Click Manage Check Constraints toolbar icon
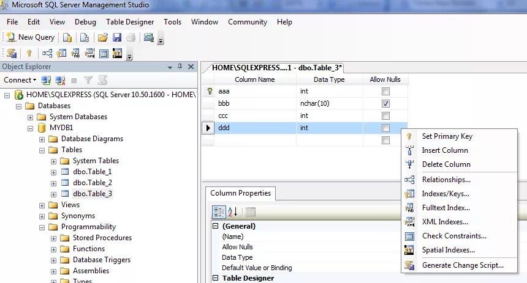The height and width of the screenshot is (283, 527). click(104, 53)
